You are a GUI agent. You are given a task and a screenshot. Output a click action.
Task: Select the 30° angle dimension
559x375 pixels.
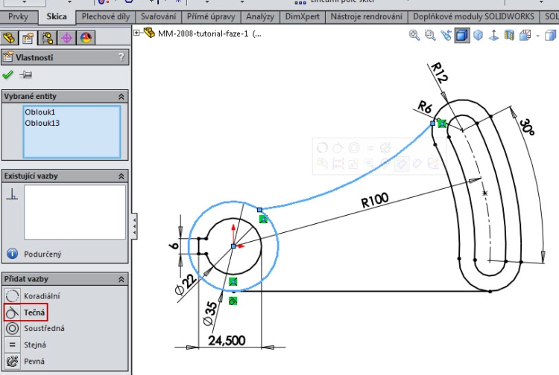point(527,128)
